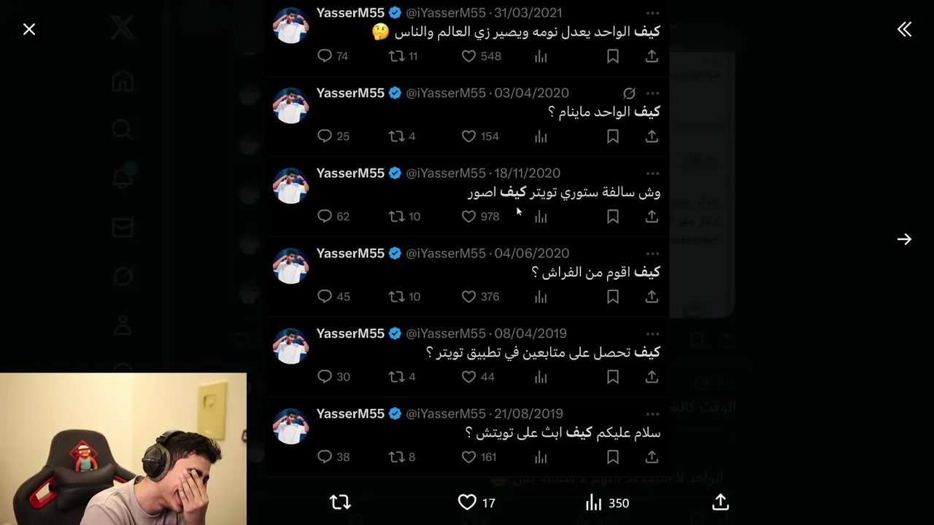Open the 04/06/2020 tweet date link

tap(531, 254)
